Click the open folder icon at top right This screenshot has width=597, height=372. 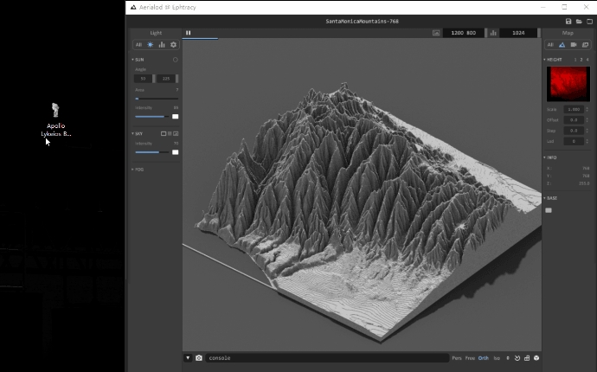point(579,21)
